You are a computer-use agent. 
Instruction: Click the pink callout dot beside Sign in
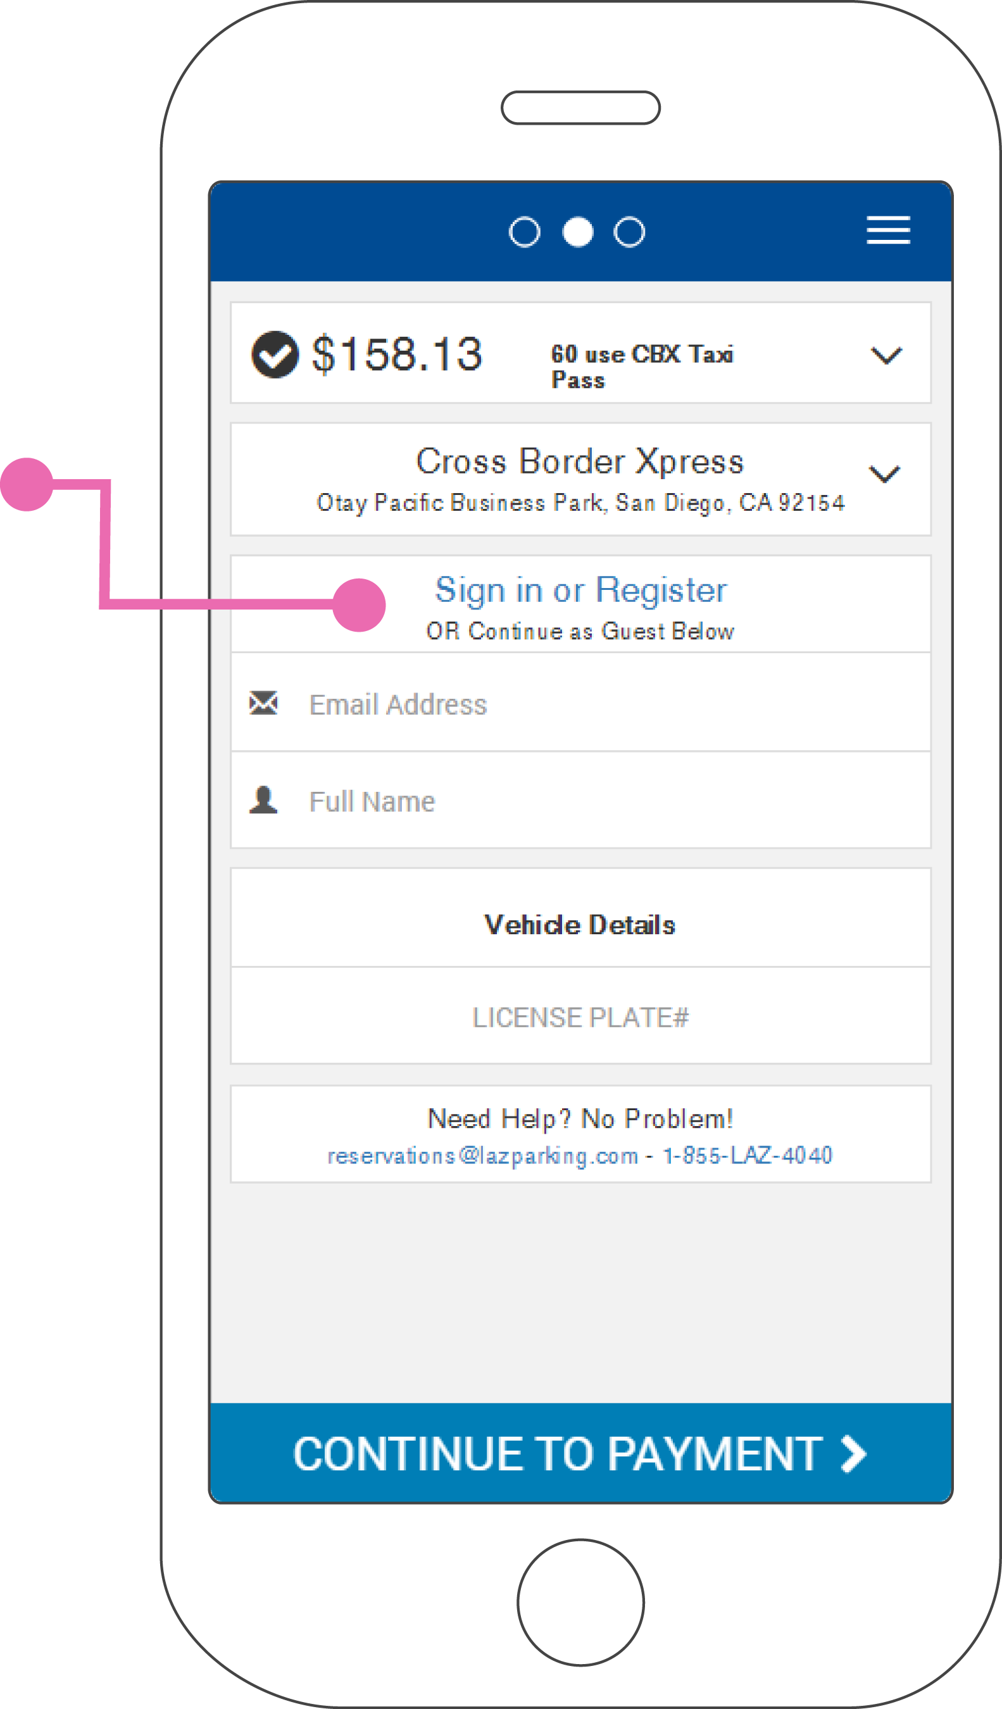point(359,605)
